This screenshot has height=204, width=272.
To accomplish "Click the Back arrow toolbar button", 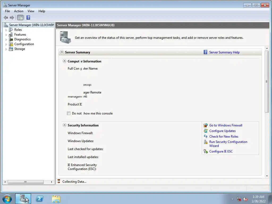I will pos(6,18).
